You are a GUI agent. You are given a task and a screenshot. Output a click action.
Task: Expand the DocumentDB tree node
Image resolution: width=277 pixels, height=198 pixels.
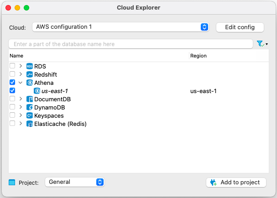tap(21, 99)
